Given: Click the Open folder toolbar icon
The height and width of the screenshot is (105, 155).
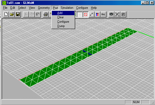Looking at the screenshot, I should tap(12, 14).
